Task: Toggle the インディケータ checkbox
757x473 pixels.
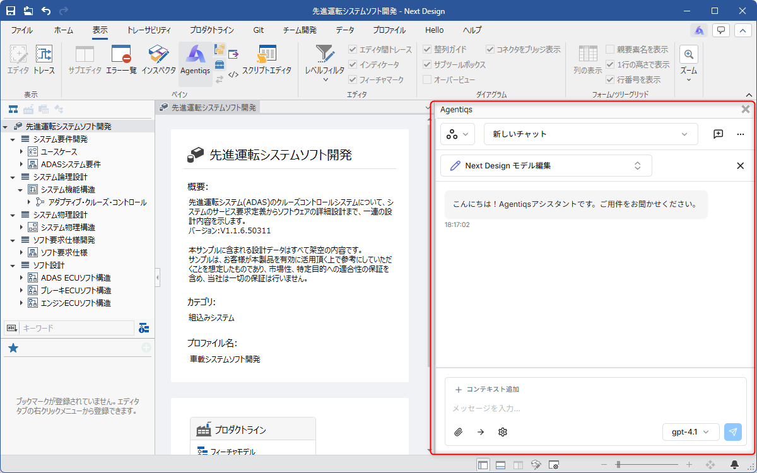Action: 353,64
